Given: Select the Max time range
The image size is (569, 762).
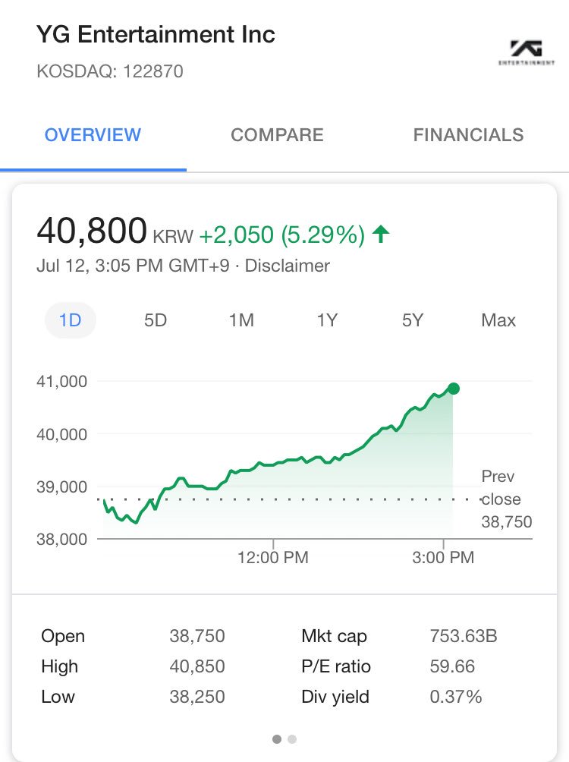Looking at the screenshot, I should [498, 320].
